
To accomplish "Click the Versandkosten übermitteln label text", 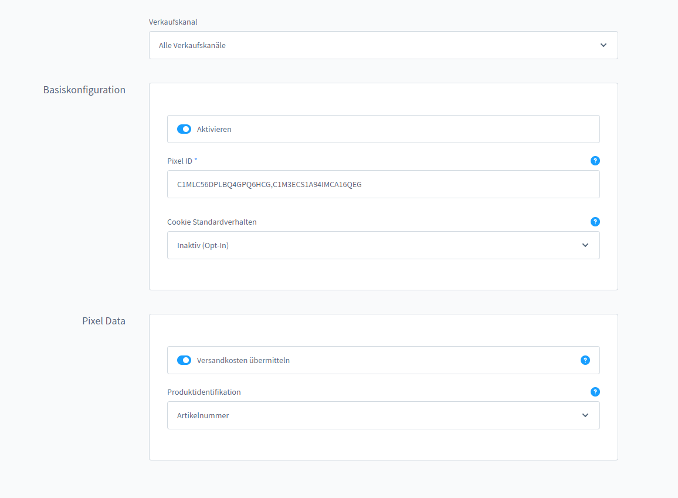I will click(243, 360).
